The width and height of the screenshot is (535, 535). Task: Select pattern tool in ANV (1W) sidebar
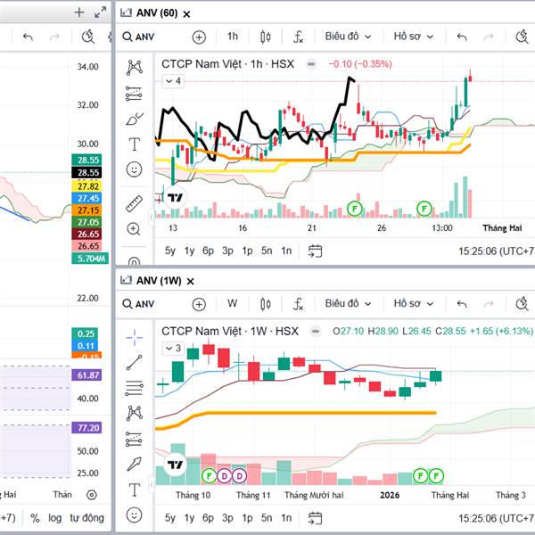134,413
